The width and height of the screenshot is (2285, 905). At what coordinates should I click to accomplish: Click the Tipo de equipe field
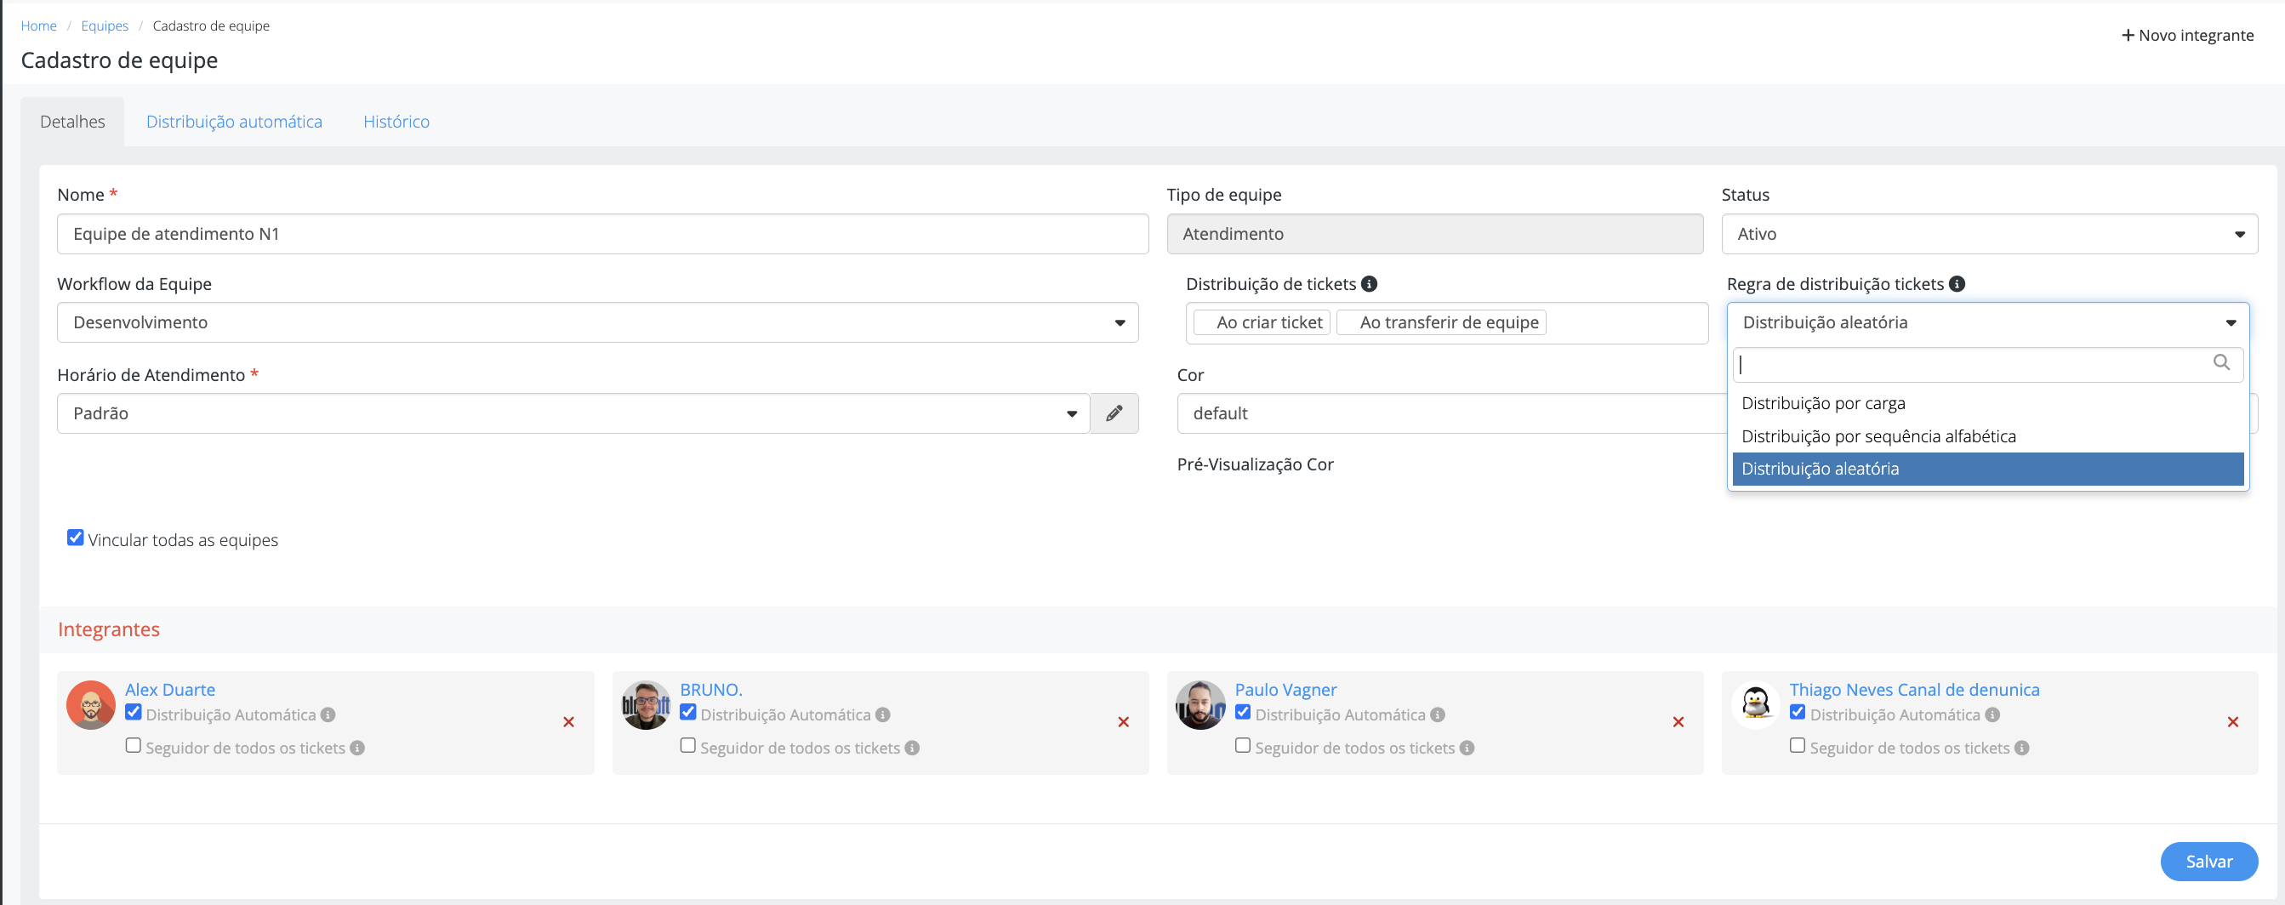[x=1435, y=234]
